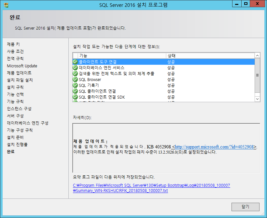The height and width of the screenshot is (218, 267).
Task: Click the feature list scrollbar thumb
Action: coord(257,75)
